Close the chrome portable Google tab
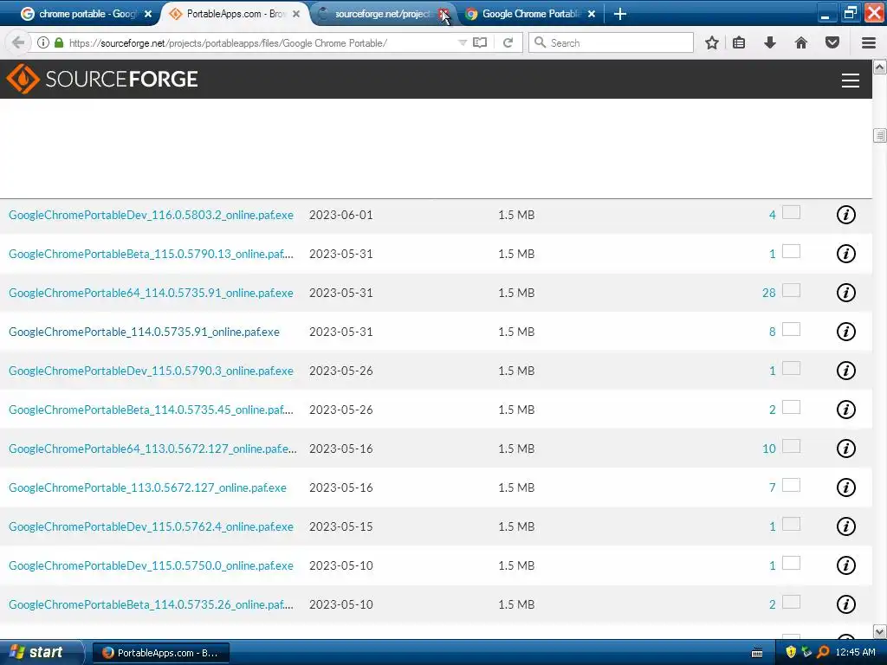This screenshot has width=887, height=665. [x=148, y=14]
